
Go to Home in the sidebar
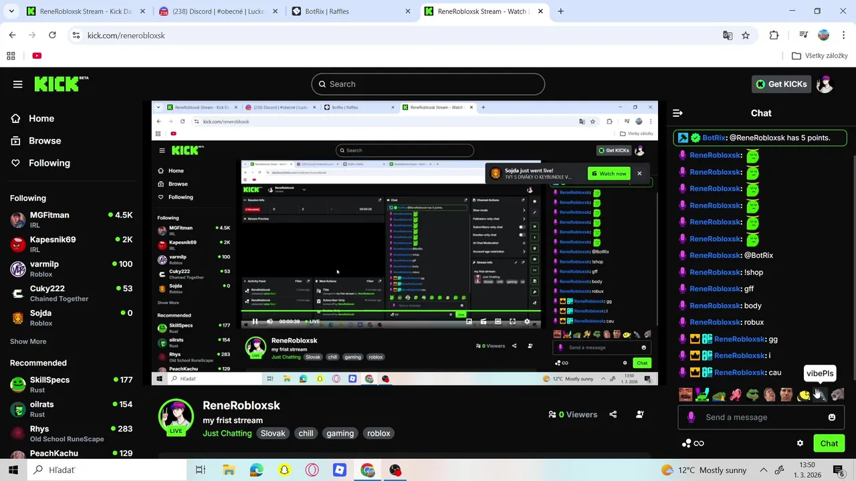(x=33, y=118)
